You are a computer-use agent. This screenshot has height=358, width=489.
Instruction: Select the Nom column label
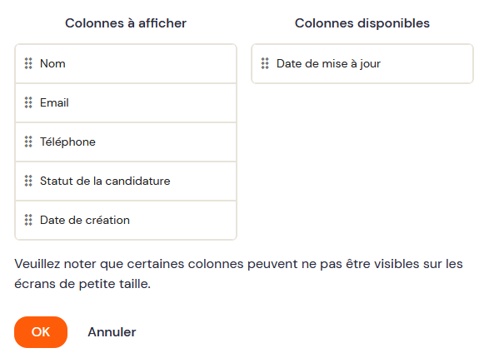52,63
